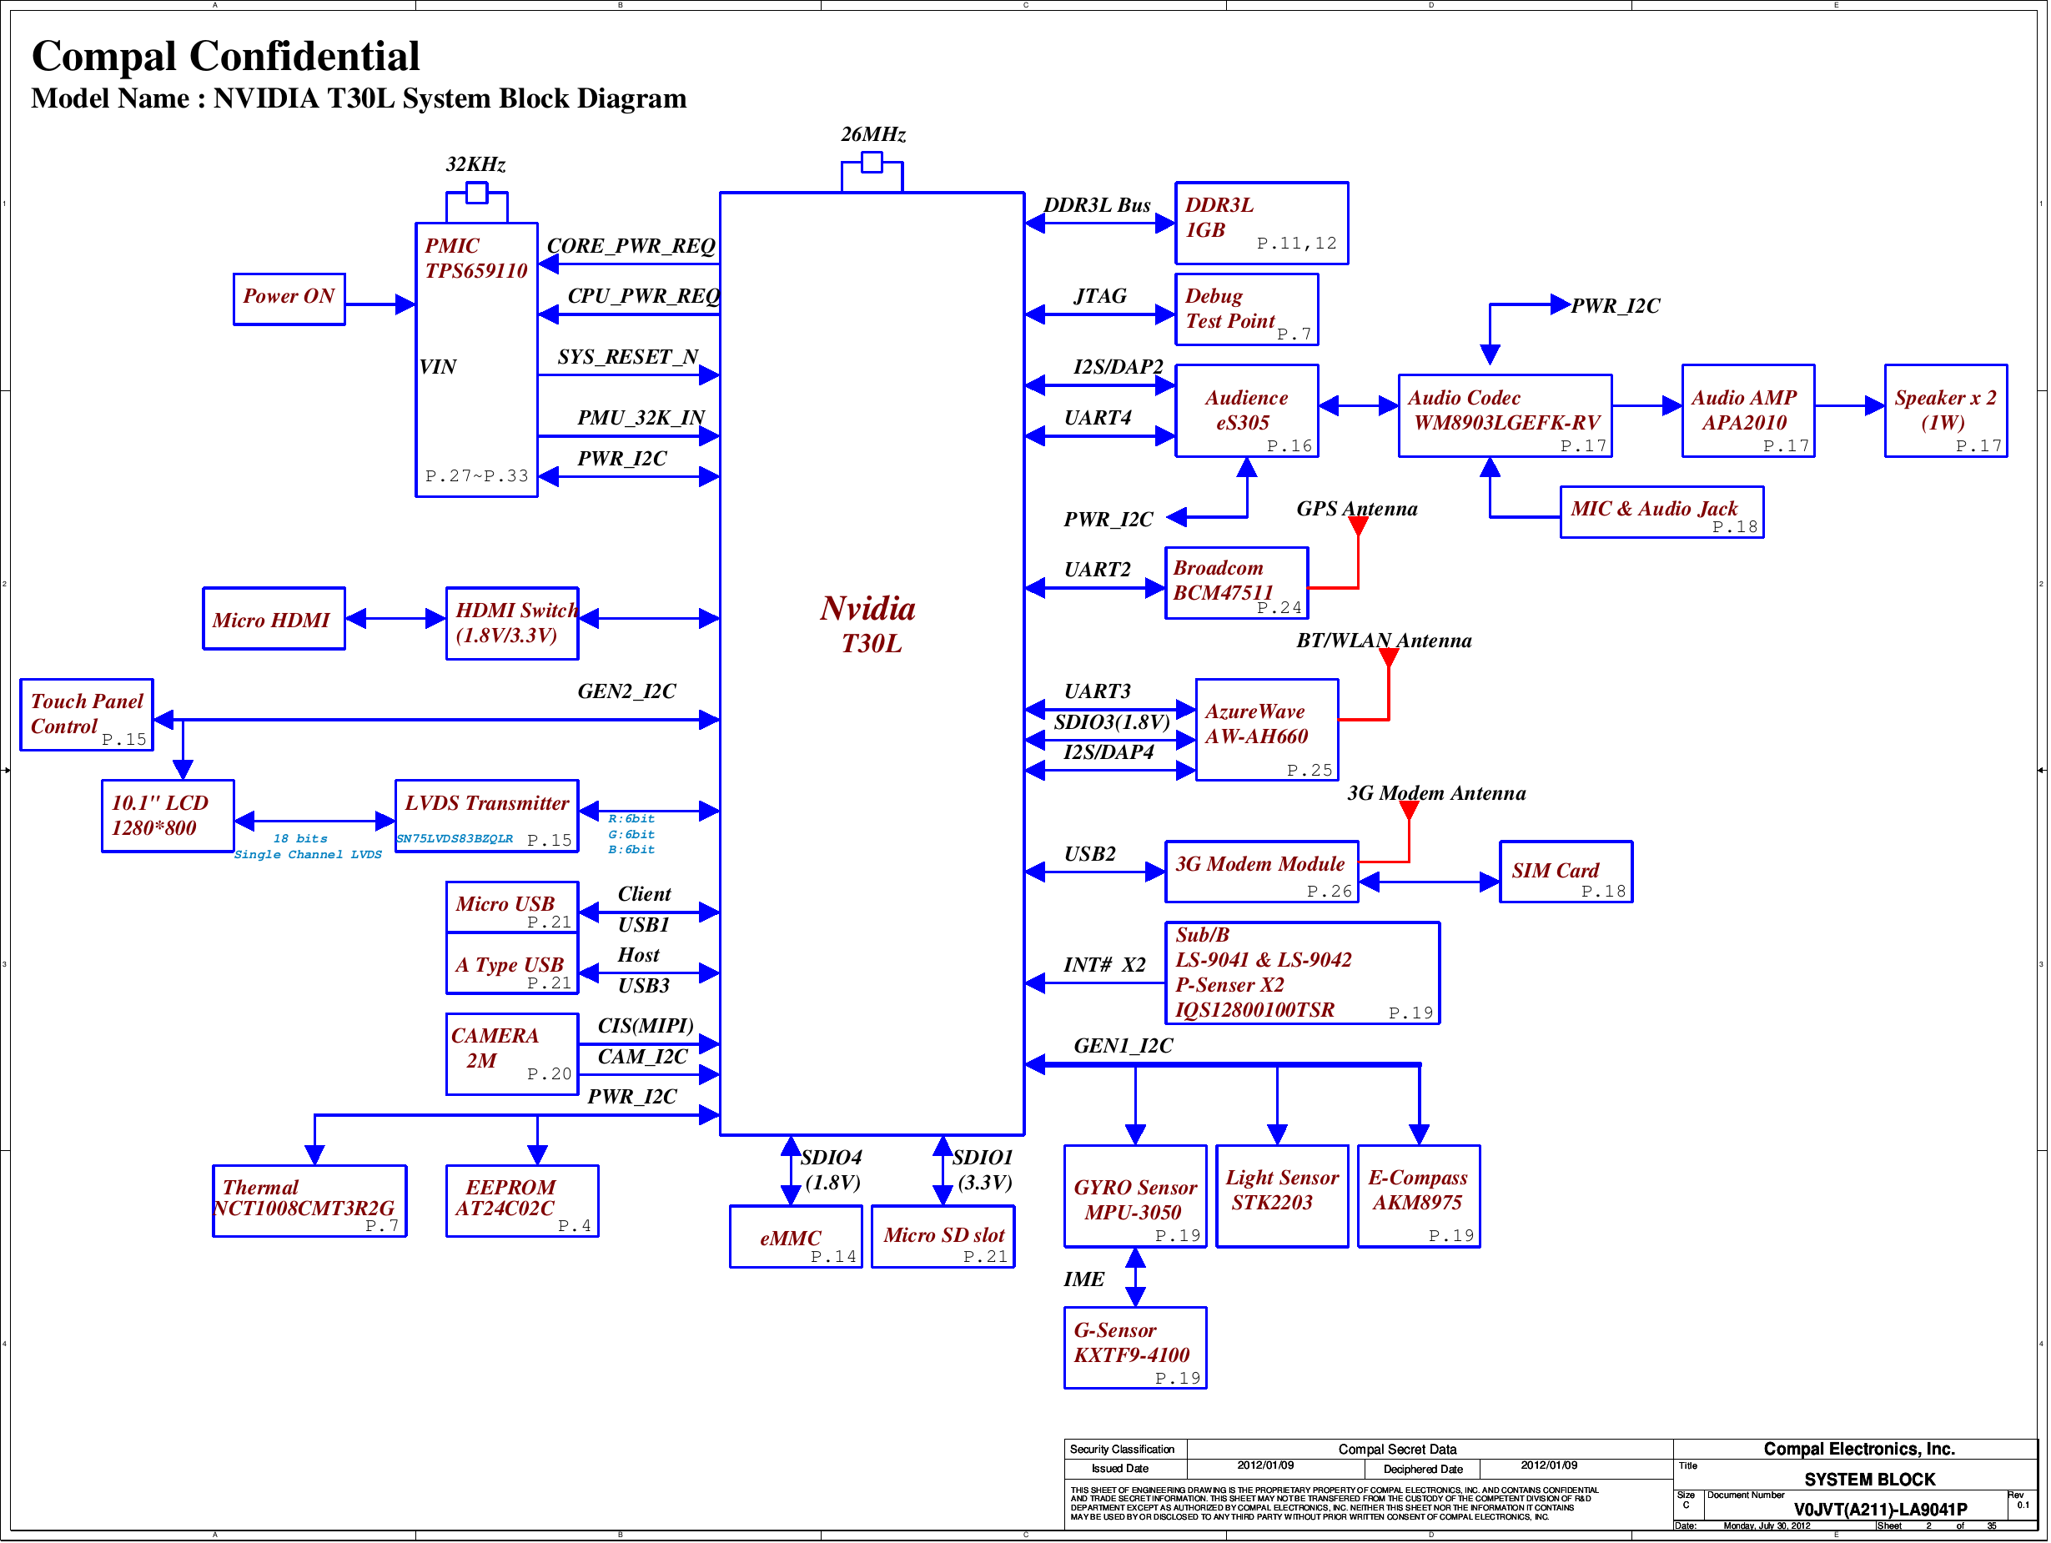The image size is (2051, 1543).
Task: Click the Light Sensor STK2203 block
Action: click(x=1281, y=1196)
